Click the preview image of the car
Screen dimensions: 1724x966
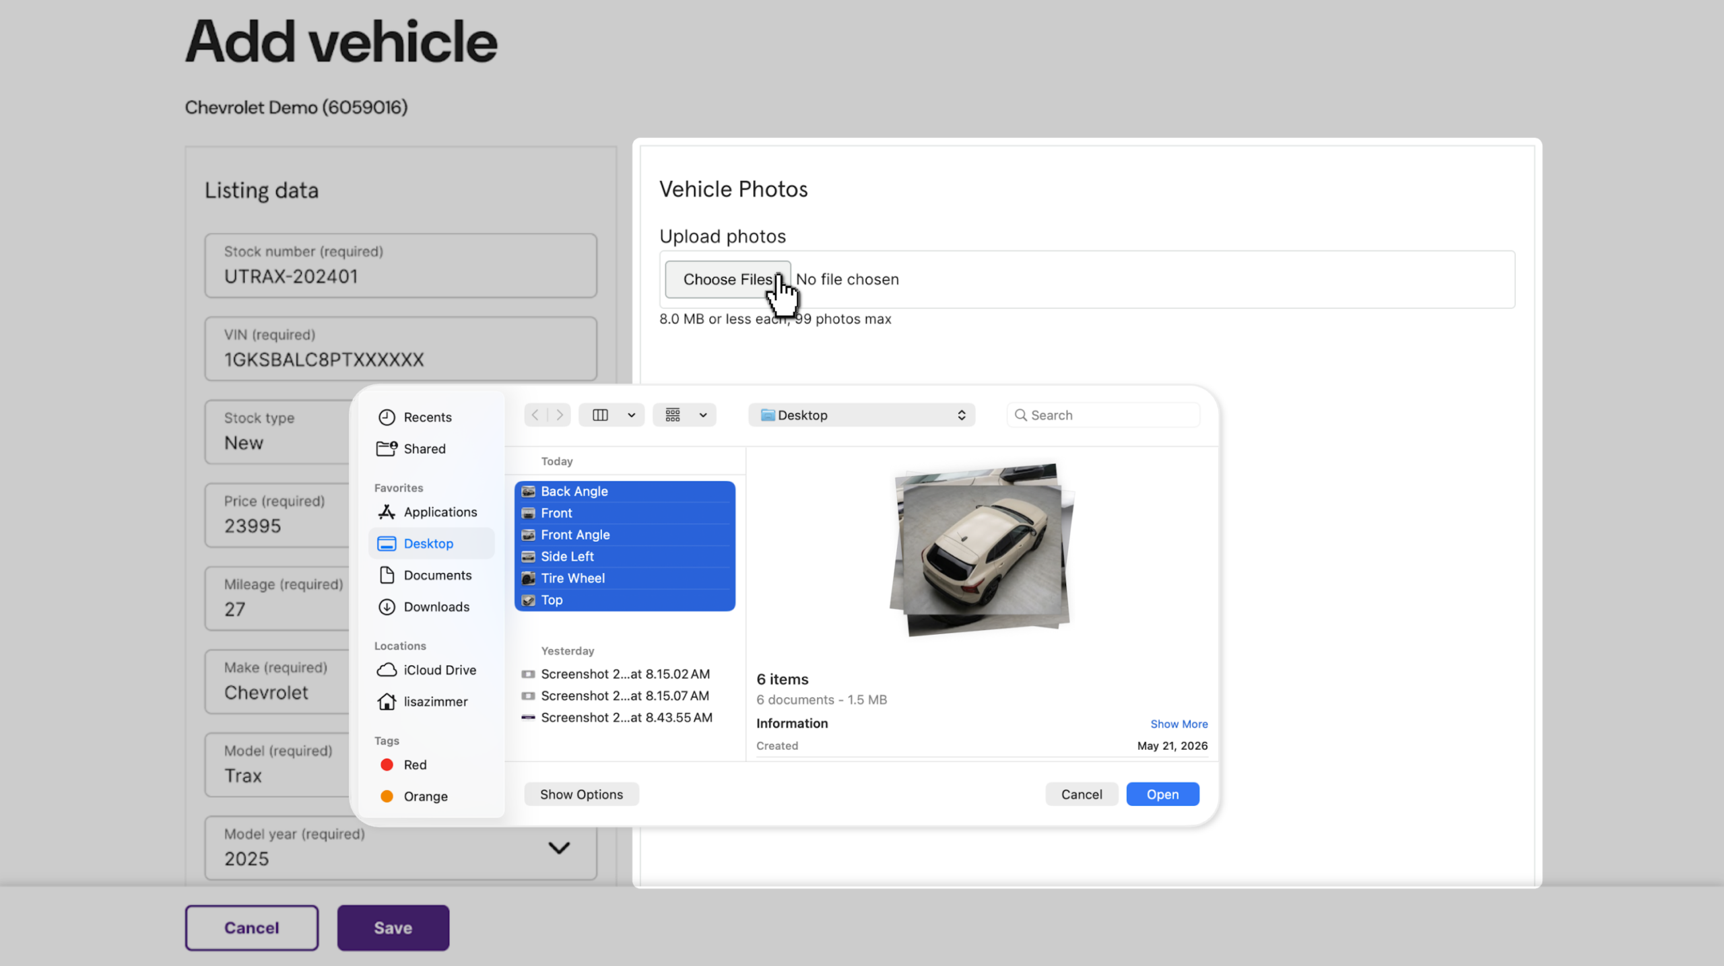983,549
